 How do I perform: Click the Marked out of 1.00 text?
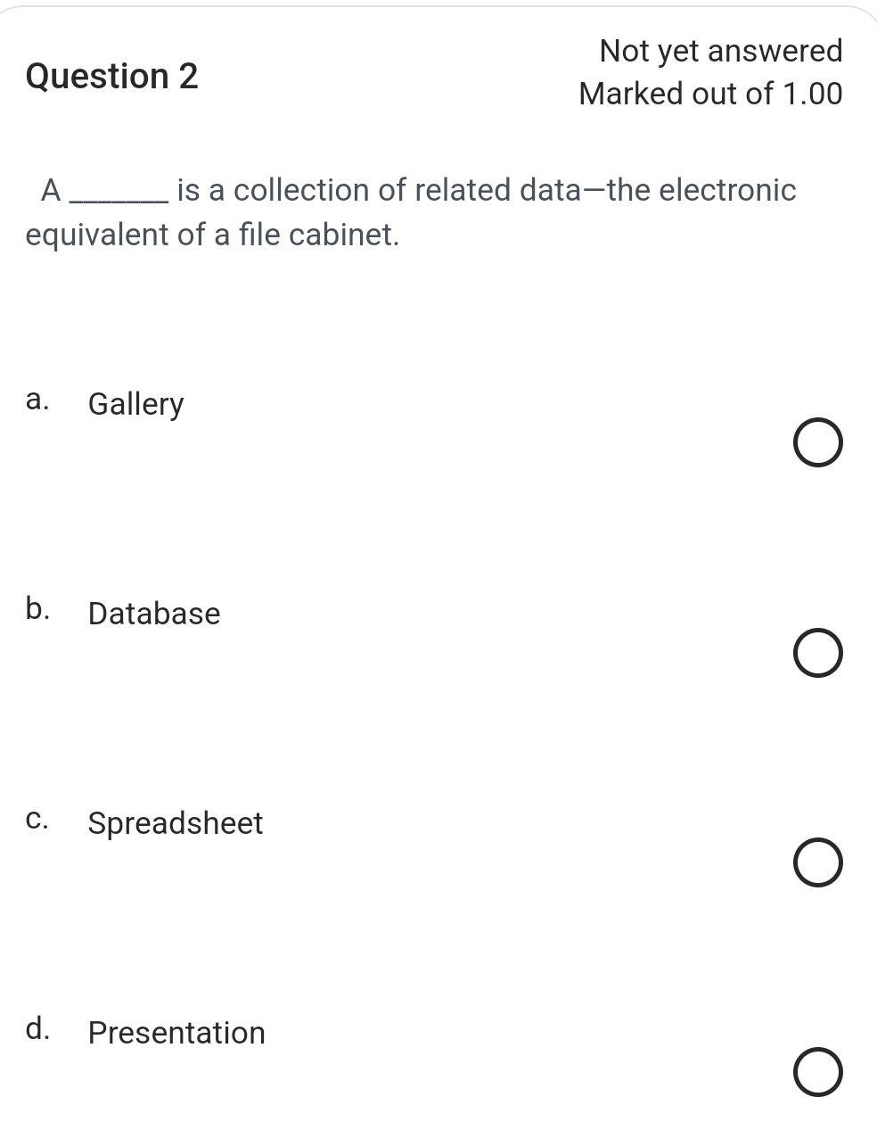coord(711,94)
